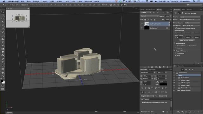Viewport: 203px width, 114px height.
Task: Click the All Caps character style button
Action: click(149, 88)
